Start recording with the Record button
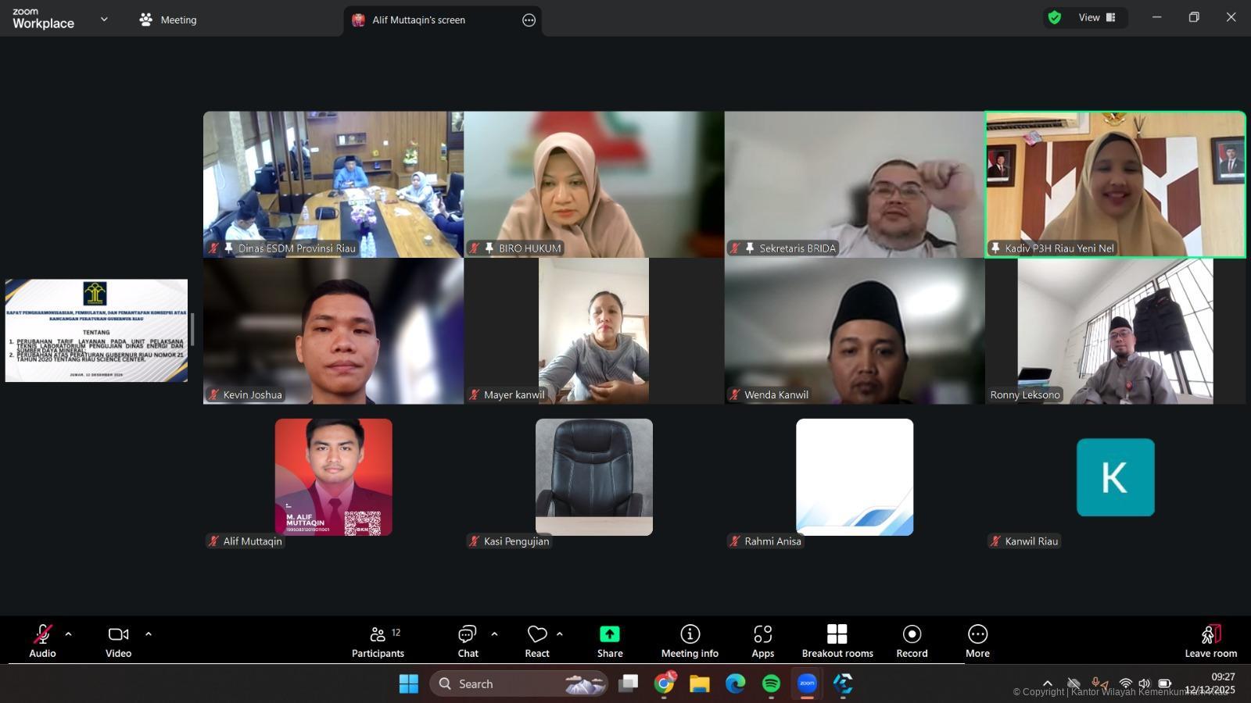Image resolution: width=1251 pixels, height=703 pixels. 912,641
